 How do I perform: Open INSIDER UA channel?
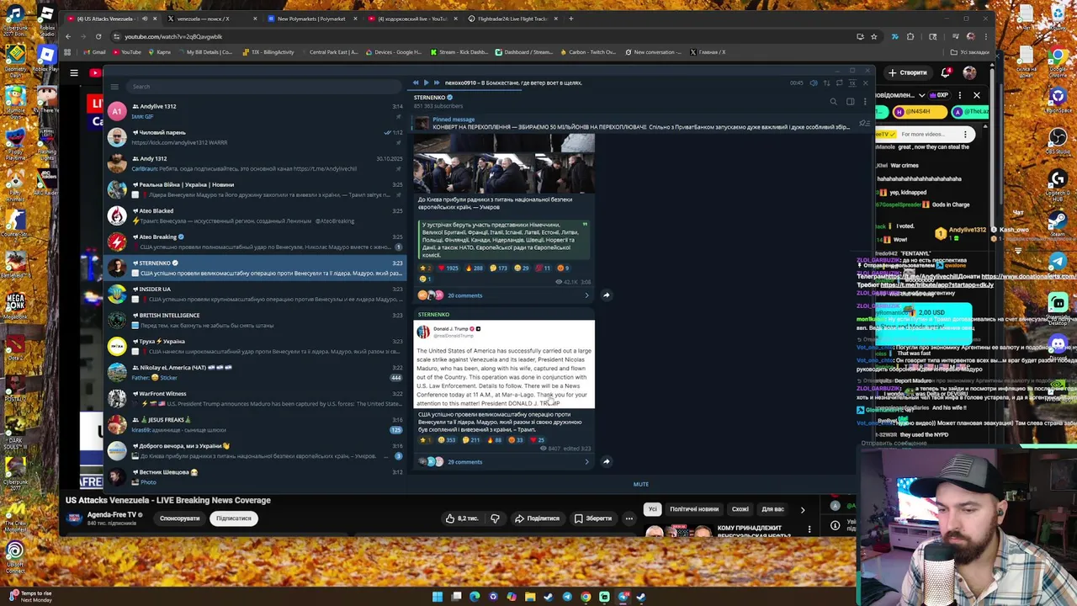[255, 294]
